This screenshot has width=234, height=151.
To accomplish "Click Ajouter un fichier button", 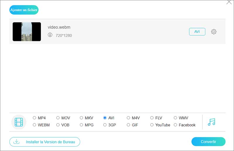I will pyautogui.click(x=24, y=10).
